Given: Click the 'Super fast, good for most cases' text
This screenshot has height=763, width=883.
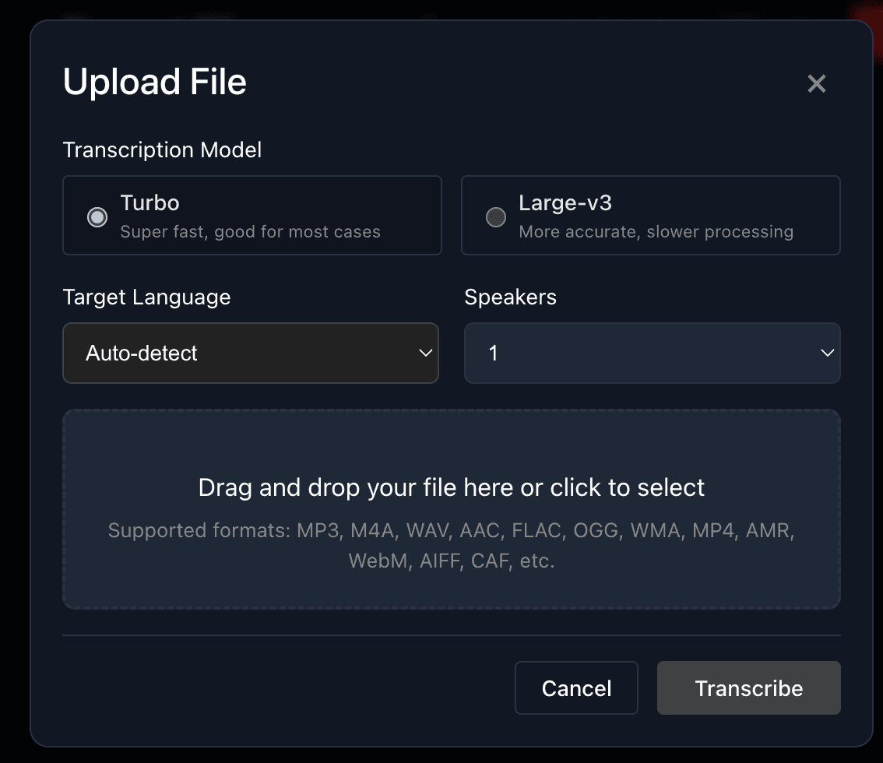Looking at the screenshot, I should [x=251, y=232].
